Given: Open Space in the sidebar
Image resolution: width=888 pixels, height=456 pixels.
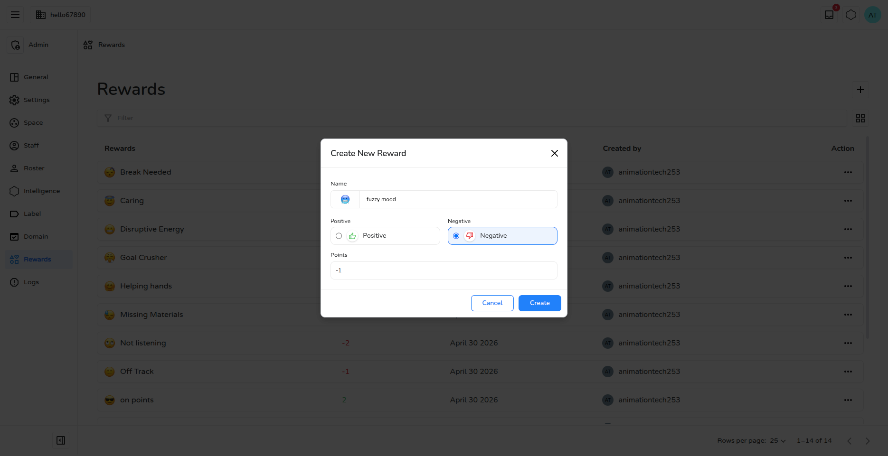Looking at the screenshot, I should pos(39,123).
